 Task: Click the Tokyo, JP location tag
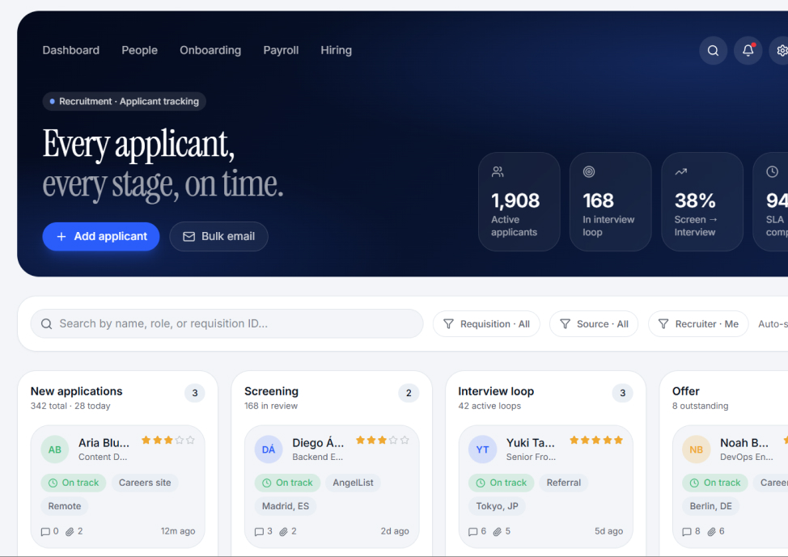tap(497, 506)
